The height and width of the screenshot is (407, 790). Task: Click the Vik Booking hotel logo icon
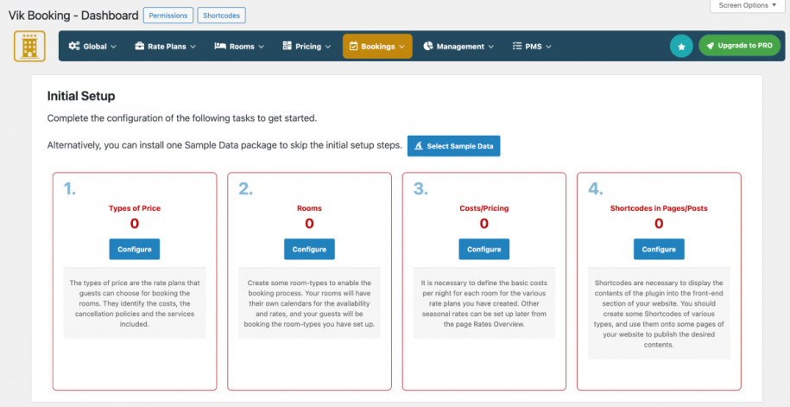click(x=29, y=47)
